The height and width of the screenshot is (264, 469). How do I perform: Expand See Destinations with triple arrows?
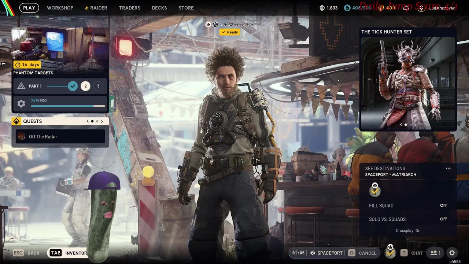tap(448, 169)
